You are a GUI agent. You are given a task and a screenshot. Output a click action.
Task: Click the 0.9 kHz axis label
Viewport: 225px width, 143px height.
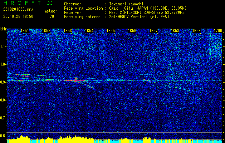click(x=3, y=82)
